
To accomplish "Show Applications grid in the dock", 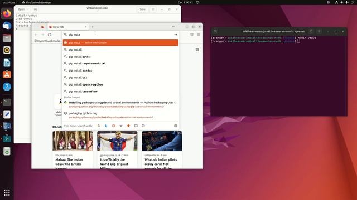I will [x=7, y=193].
